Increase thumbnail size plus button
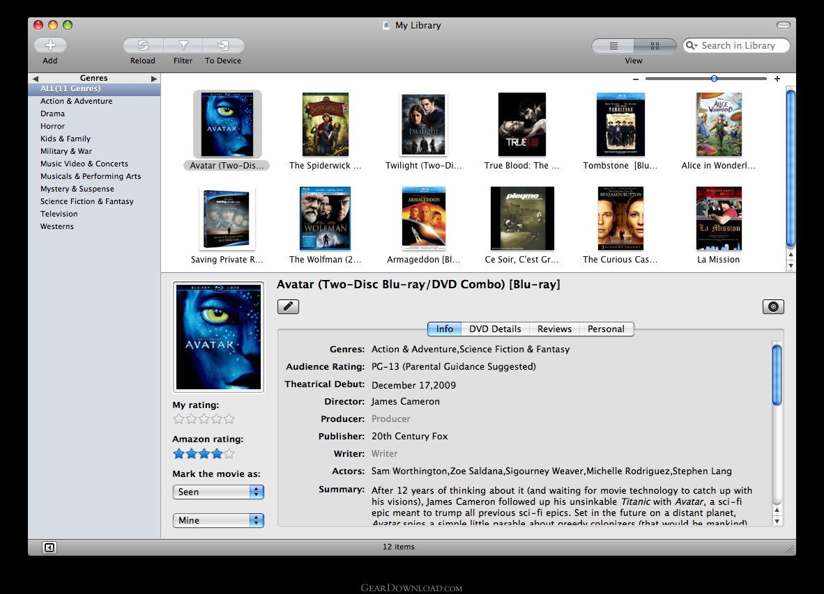The image size is (824, 594). pyautogui.click(x=777, y=79)
